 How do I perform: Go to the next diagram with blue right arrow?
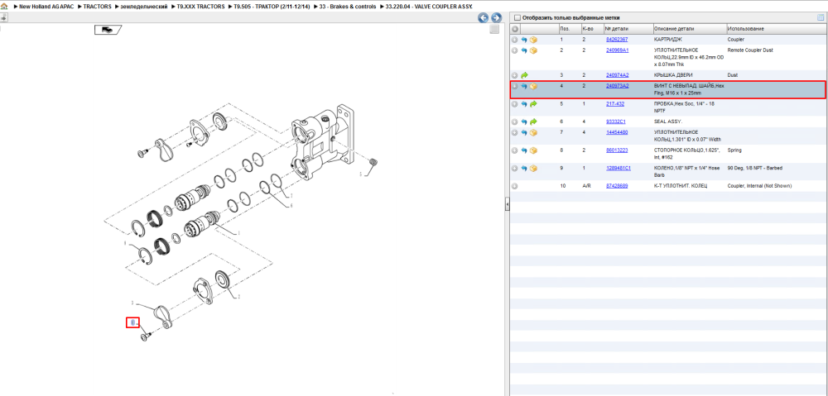click(x=496, y=18)
